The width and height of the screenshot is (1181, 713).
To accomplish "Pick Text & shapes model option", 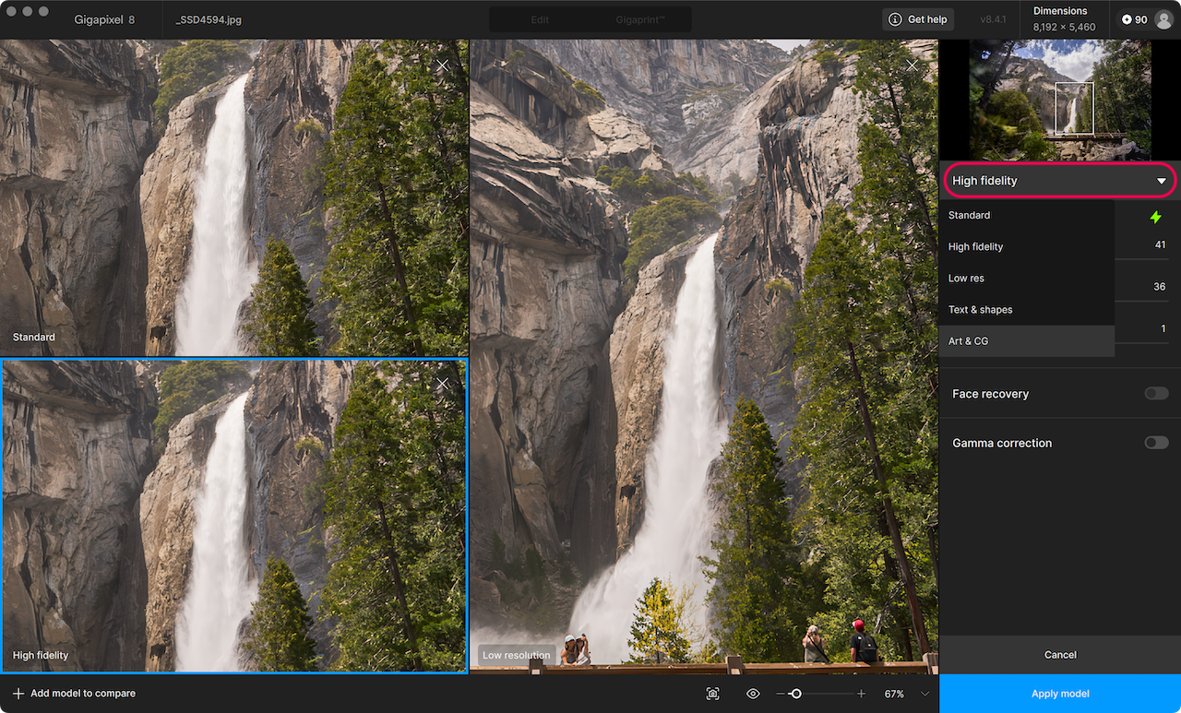I will 1027,310.
